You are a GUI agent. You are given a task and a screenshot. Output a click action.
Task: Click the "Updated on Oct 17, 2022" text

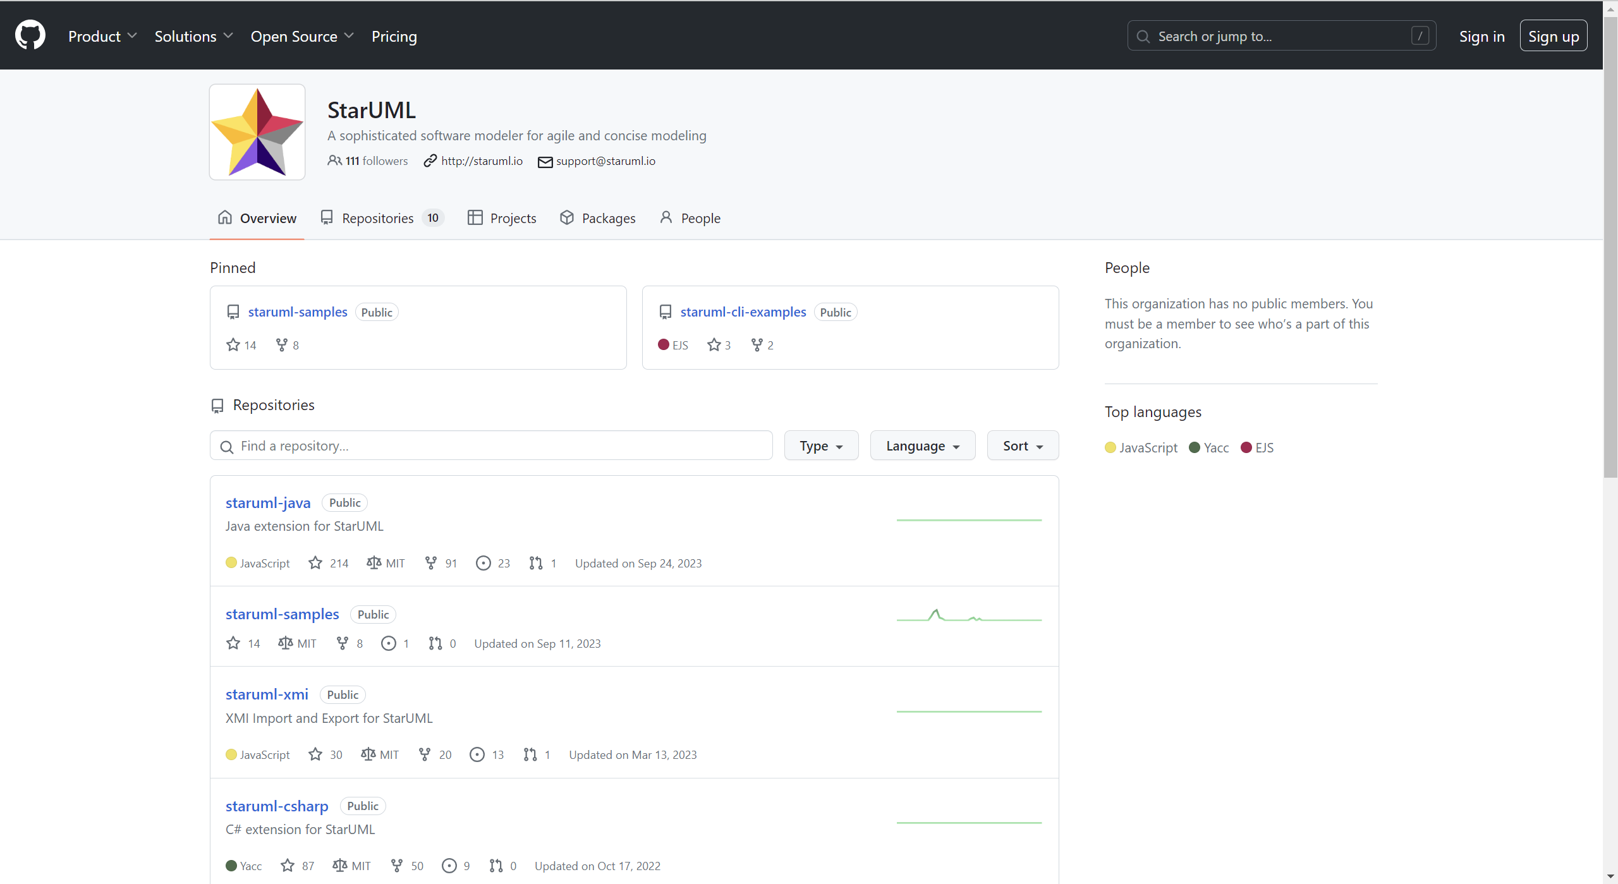click(x=597, y=866)
